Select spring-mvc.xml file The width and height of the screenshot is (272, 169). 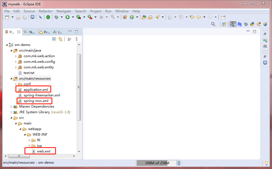[36, 101]
